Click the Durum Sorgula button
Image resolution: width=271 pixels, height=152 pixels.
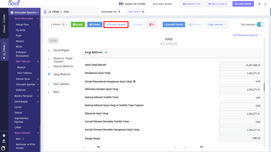[116, 25]
